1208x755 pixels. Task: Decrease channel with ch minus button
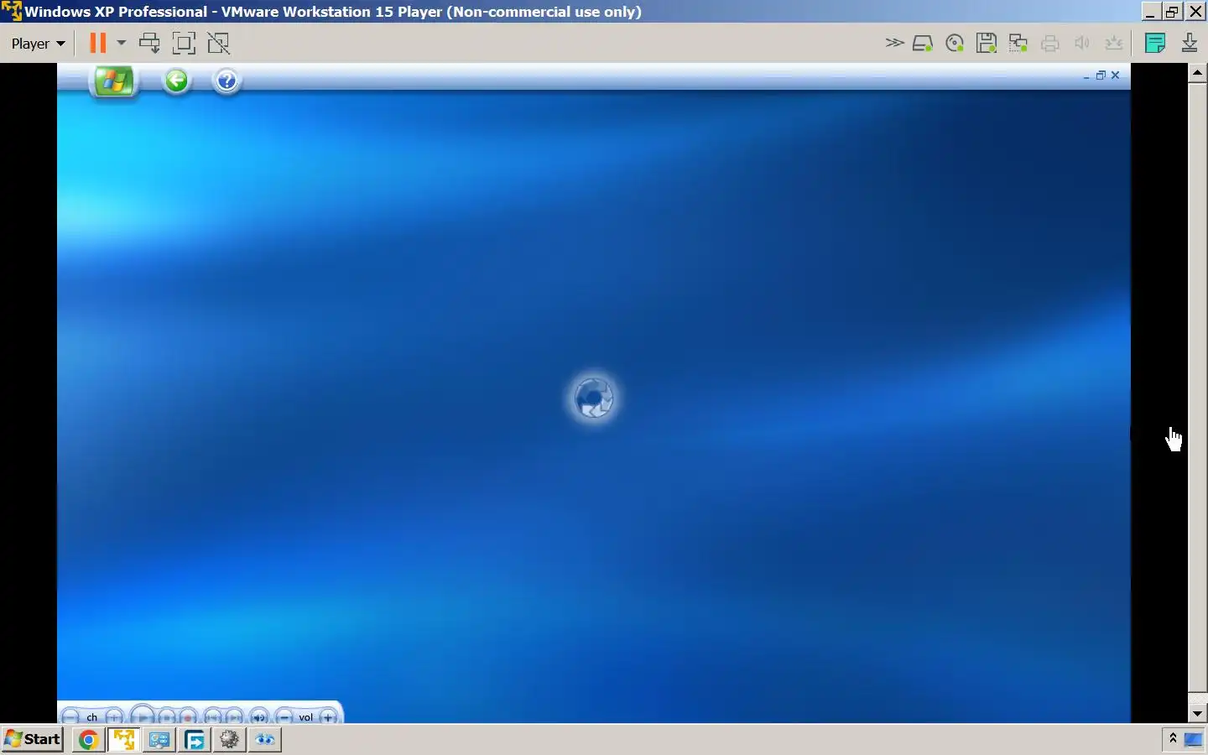point(70,717)
